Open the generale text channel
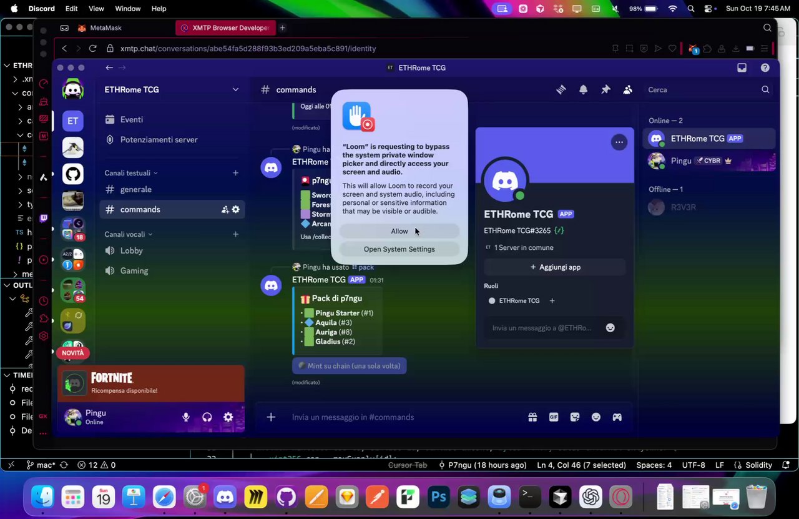The width and height of the screenshot is (799, 519). (172, 189)
